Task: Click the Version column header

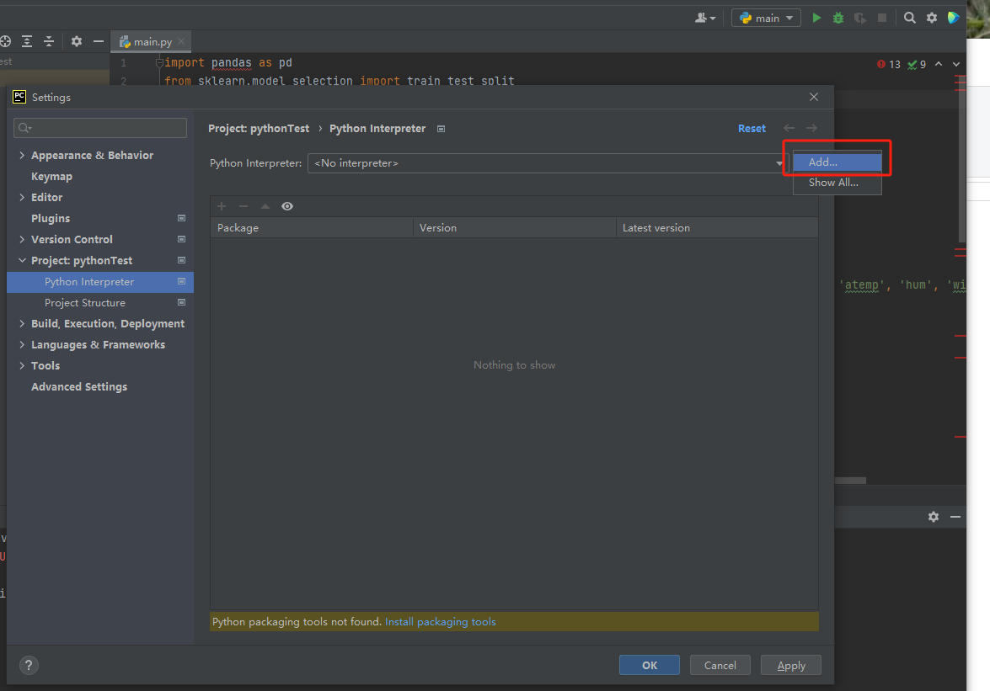Action: click(515, 227)
